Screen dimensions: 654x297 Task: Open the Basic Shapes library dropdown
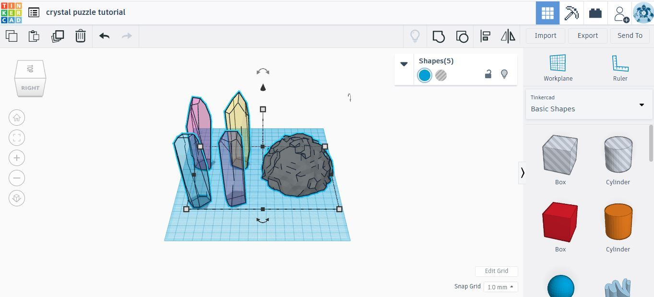tap(589, 104)
